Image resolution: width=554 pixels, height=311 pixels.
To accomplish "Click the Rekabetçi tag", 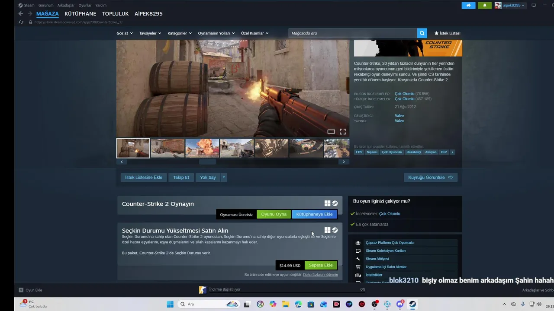I will point(414,152).
